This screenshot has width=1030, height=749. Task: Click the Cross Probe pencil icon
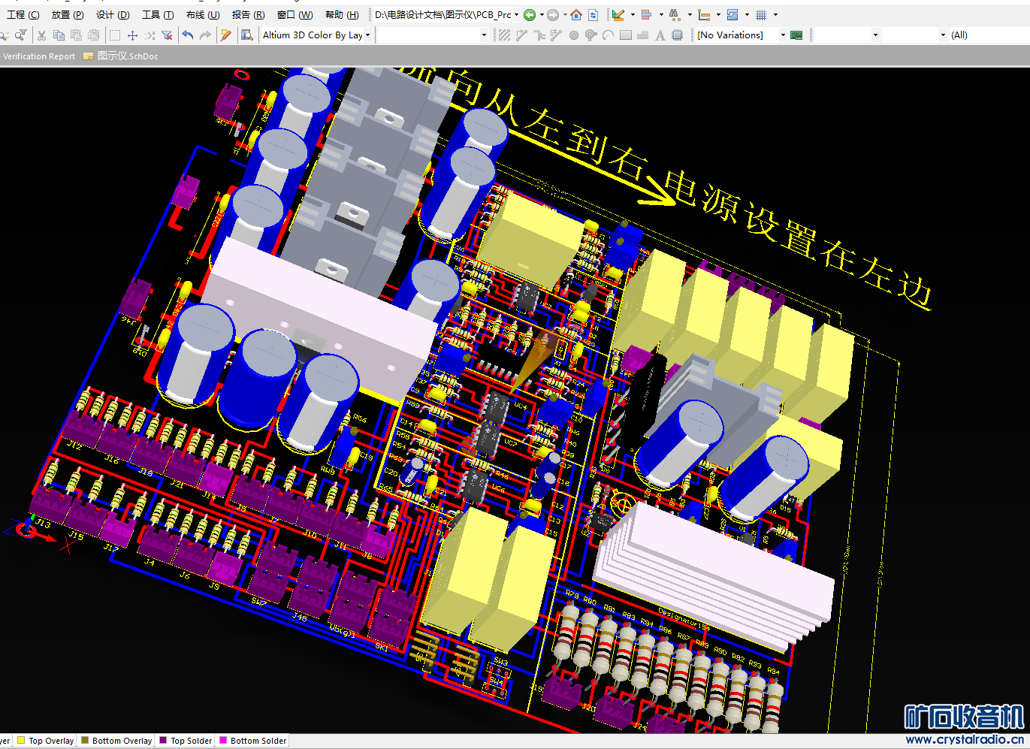225,35
